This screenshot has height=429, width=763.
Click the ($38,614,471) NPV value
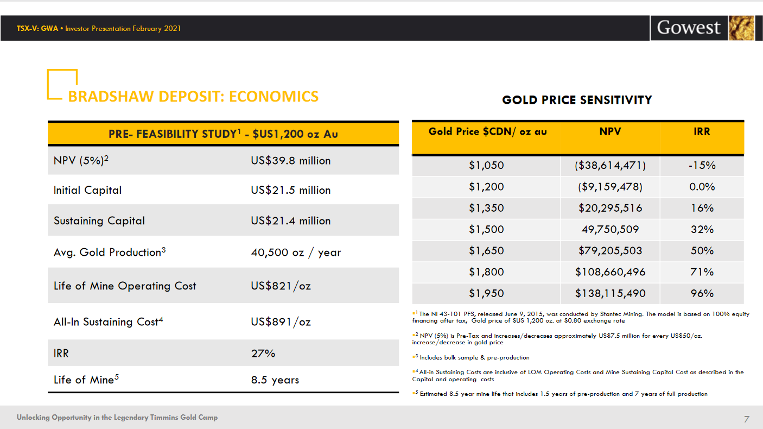[x=610, y=166]
